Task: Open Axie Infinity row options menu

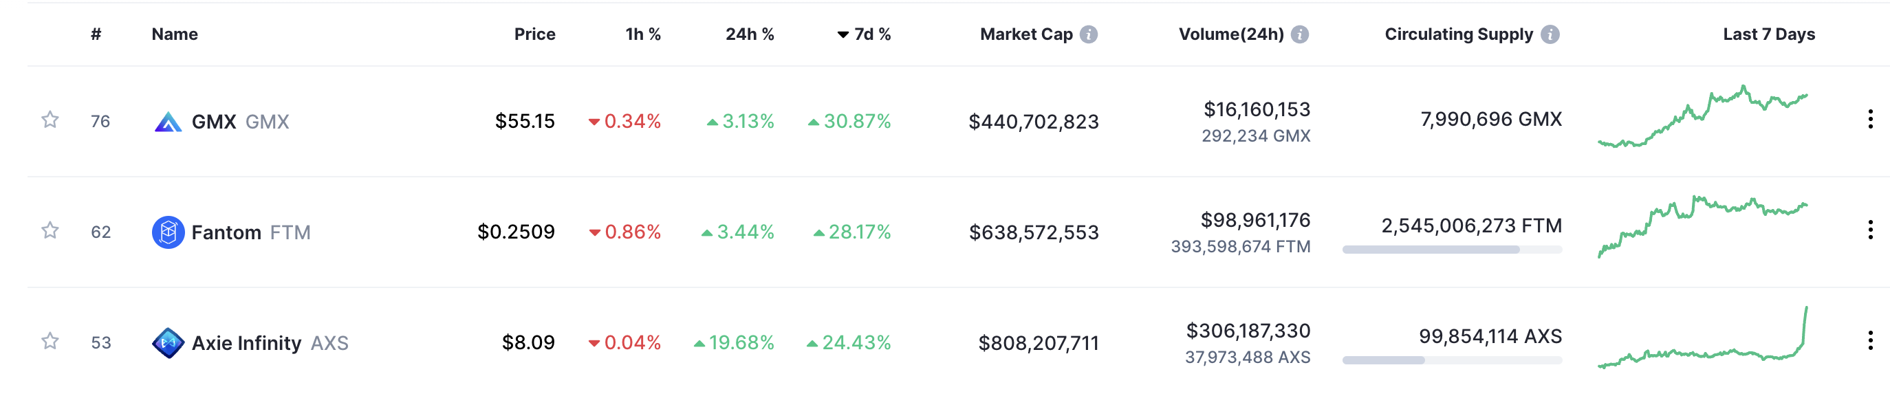Action: click(1869, 340)
